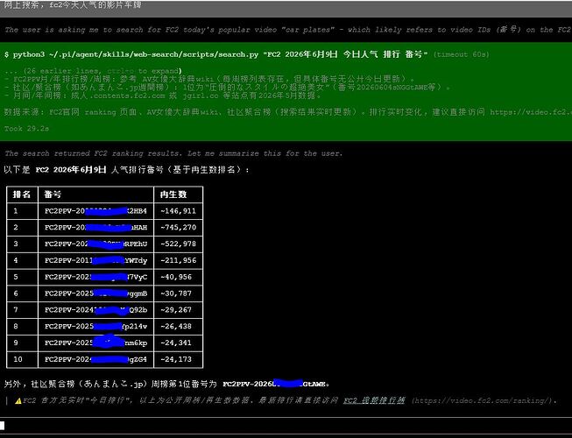The height and width of the screenshot is (438, 572).
Task: Click the rank 10 cell in table
Action: [22, 359]
